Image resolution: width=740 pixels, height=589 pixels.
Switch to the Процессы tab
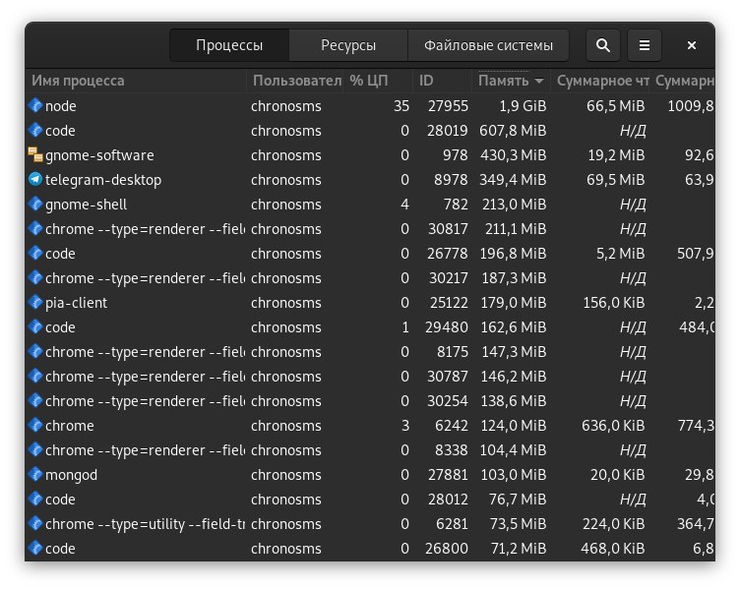pyautogui.click(x=229, y=45)
